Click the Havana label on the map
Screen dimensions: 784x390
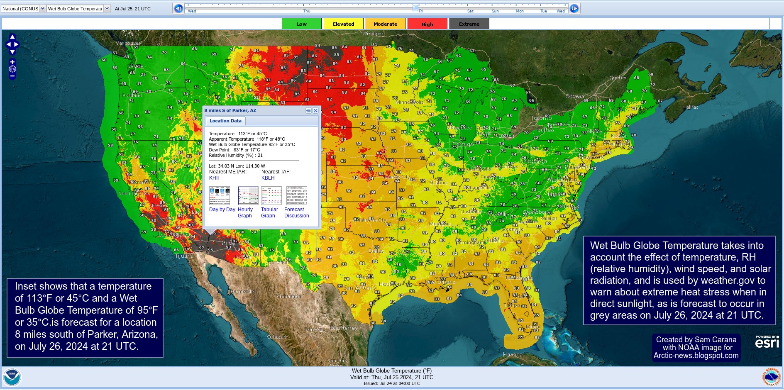(x=513, y=354)
